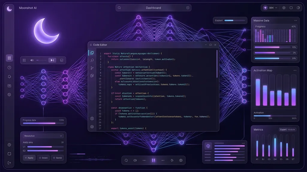The width and height of the screenshot is (307, 172).
Task: Click the Apply button
Action: pos(29,158)
